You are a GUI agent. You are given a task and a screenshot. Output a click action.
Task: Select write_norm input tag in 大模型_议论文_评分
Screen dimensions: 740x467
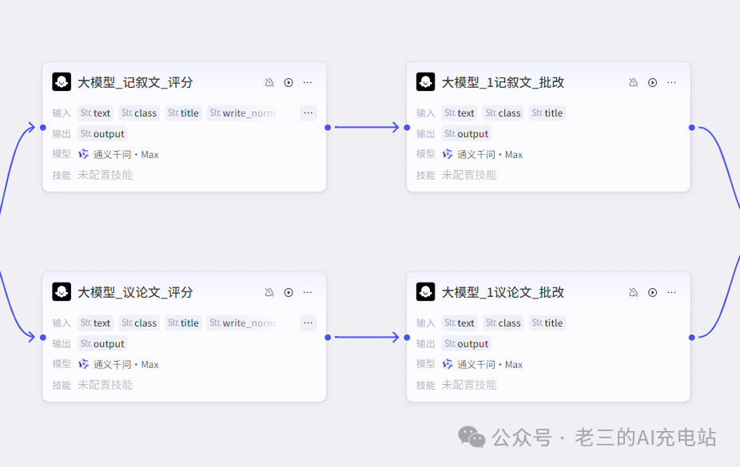[241, 323]
